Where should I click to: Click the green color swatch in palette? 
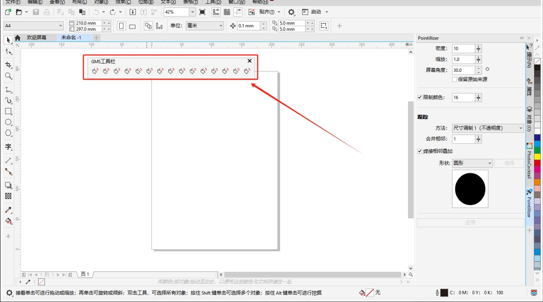[537, 150]
